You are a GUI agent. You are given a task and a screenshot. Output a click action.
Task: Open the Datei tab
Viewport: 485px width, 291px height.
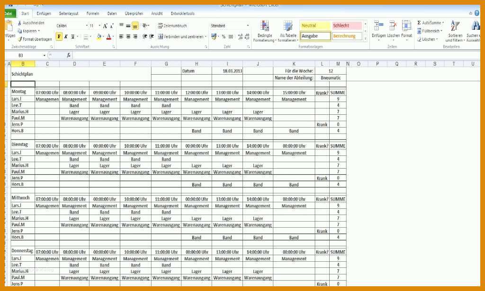9,14
